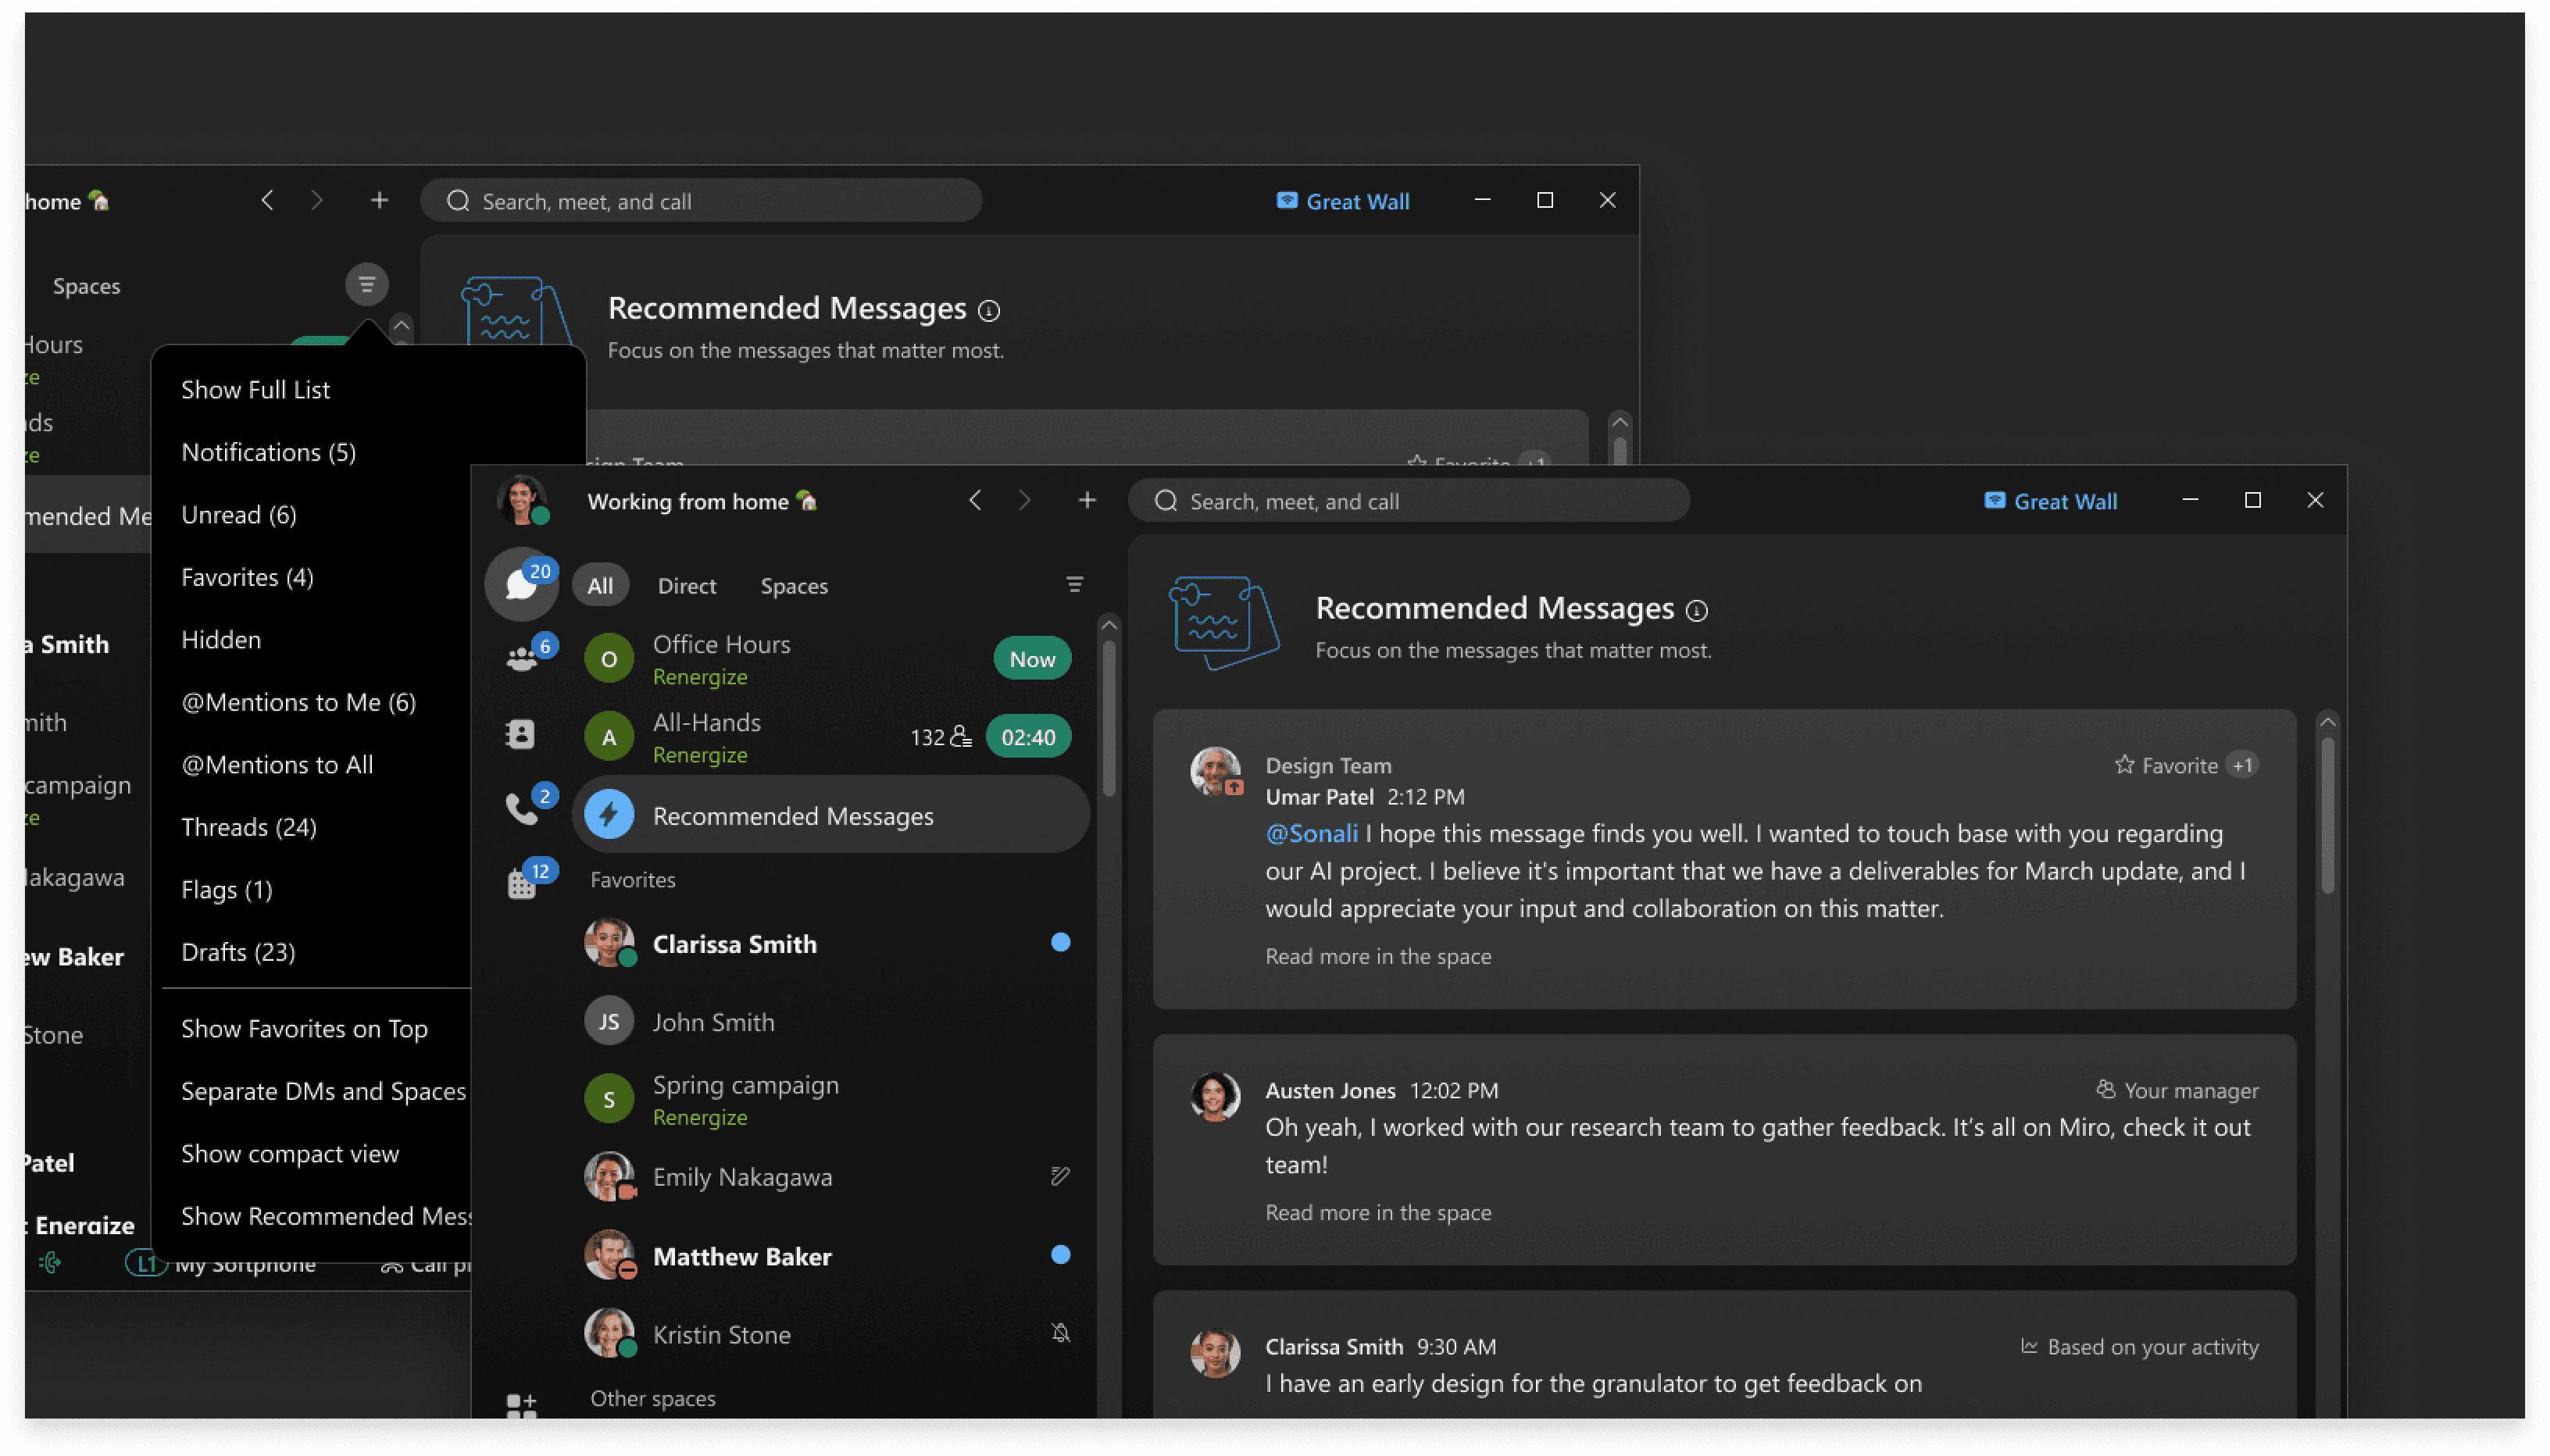Click the plus icon beside front search bar
The height and width of the screenshot is (1456, 2550).
1087,500
